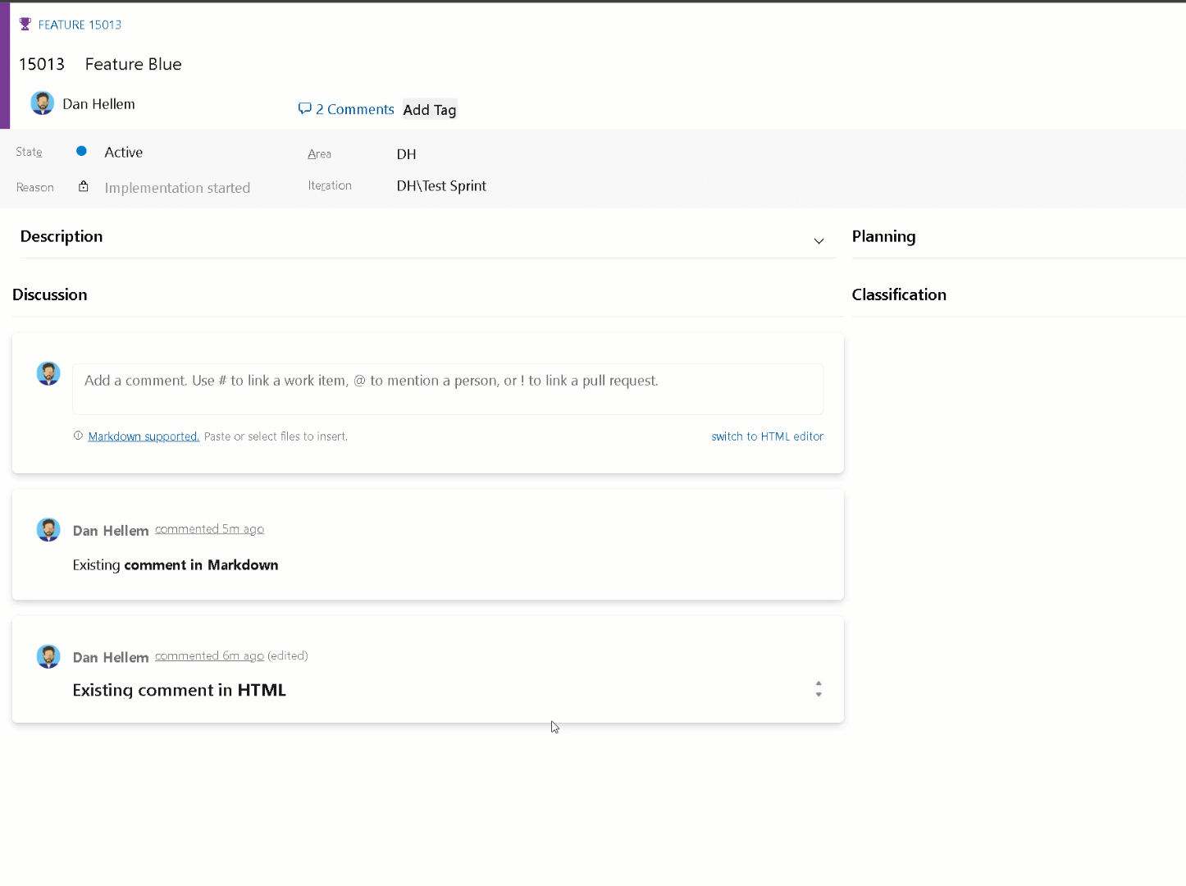
Task: Open the State field showing Active
Action: (123, 152)
